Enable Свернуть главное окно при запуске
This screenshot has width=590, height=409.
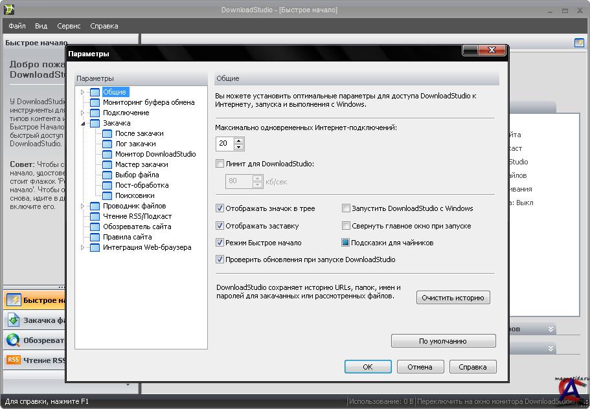pyautogui.click(x=346, y=226)
